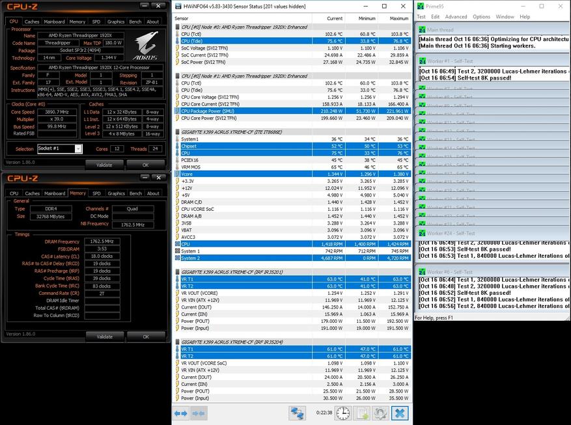This screenshot has height=425, width=571.
Task: Click Validate button in the upper CPU-Z window
Action: pos(104,165)
